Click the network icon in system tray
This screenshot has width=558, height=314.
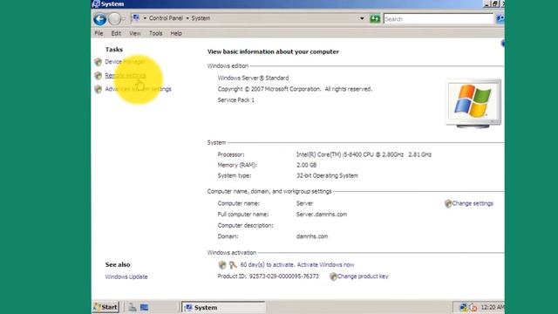(463, 307)
